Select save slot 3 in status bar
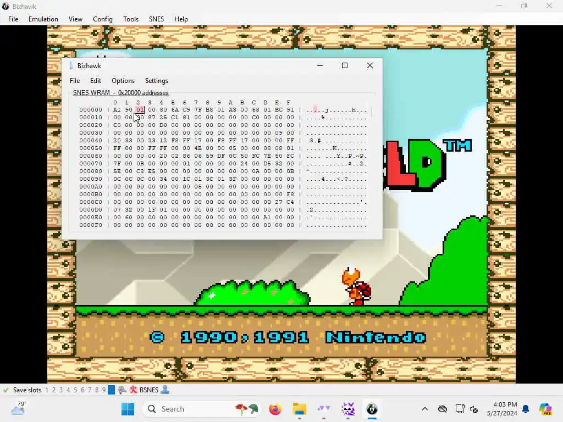This screenshot has width=563, height=422. pyautogui.click(x=61, y=390)
